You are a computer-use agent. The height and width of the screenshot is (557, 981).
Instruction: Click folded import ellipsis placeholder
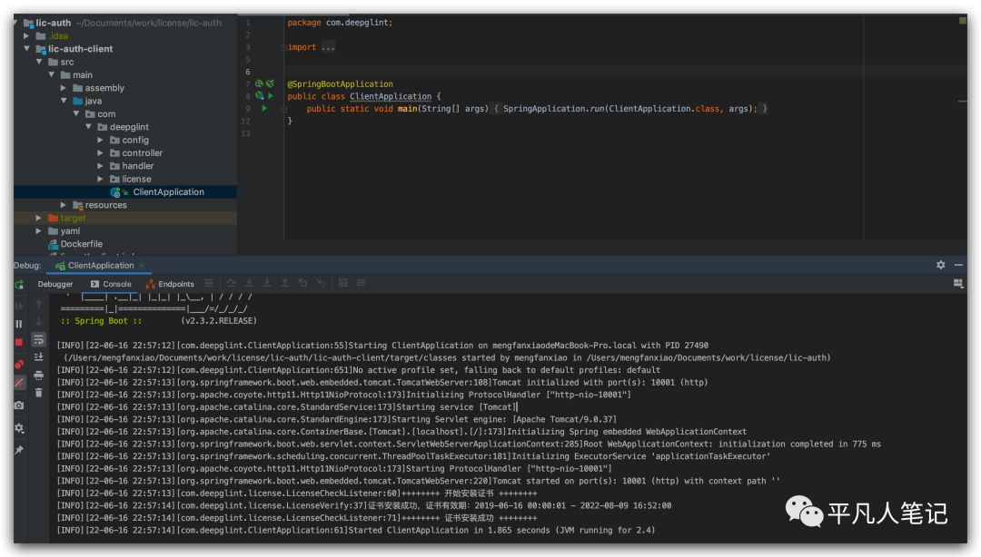(329, 47)
